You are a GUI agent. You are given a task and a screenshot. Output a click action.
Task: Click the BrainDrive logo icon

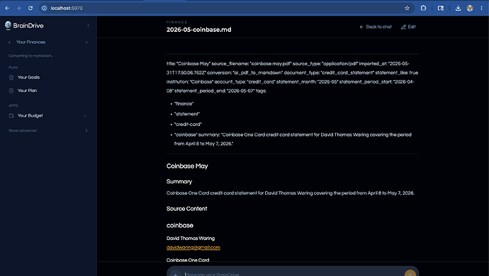click(8, 25)
